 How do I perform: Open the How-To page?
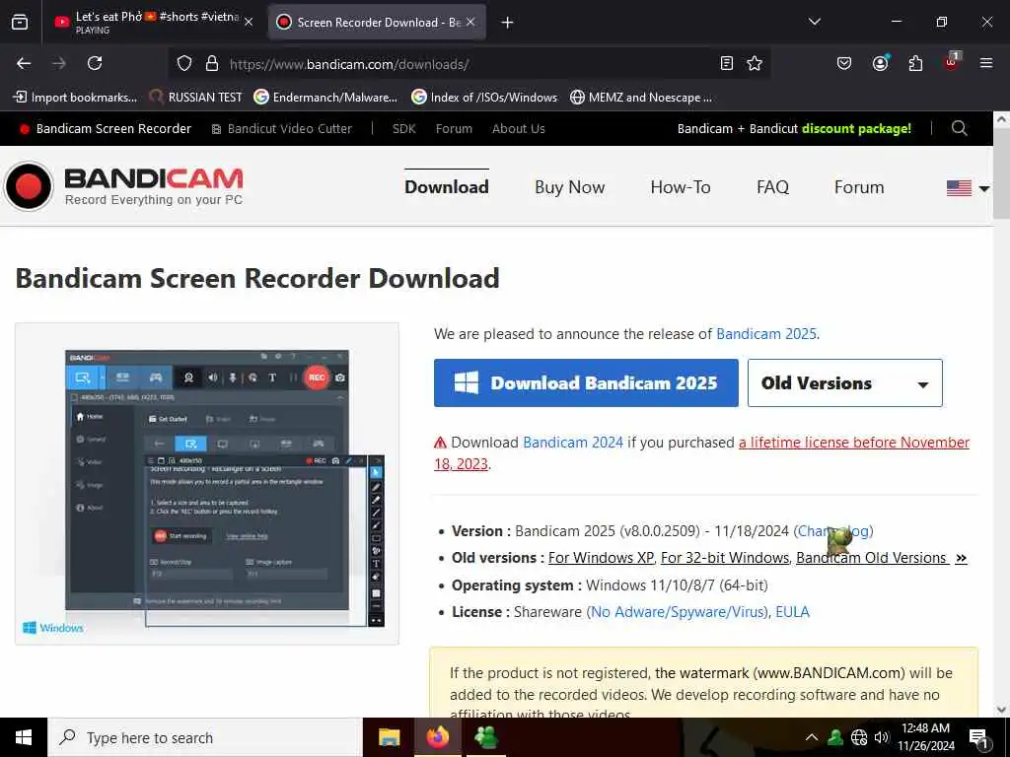coord(681,187)
